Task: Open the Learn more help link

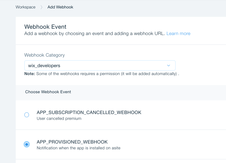Action: point(178,33)
